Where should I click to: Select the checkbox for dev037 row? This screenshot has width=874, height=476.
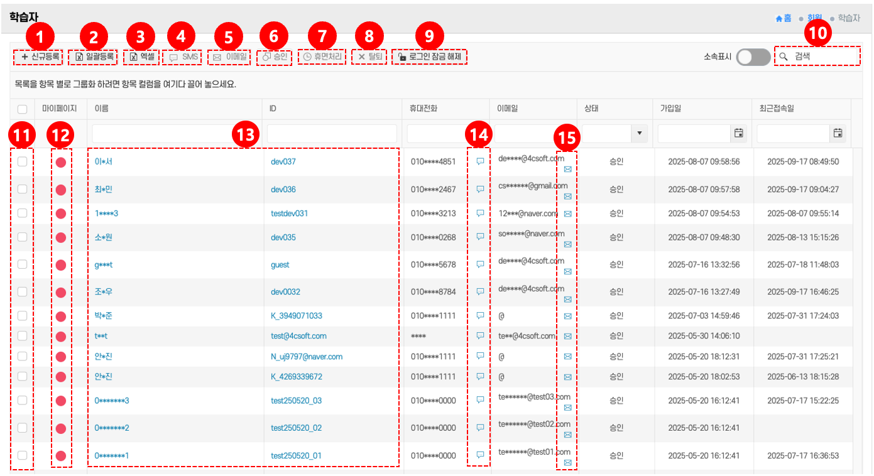(22, 161)
